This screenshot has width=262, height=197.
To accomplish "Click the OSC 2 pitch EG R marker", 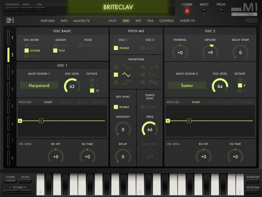I will [189, 121].
